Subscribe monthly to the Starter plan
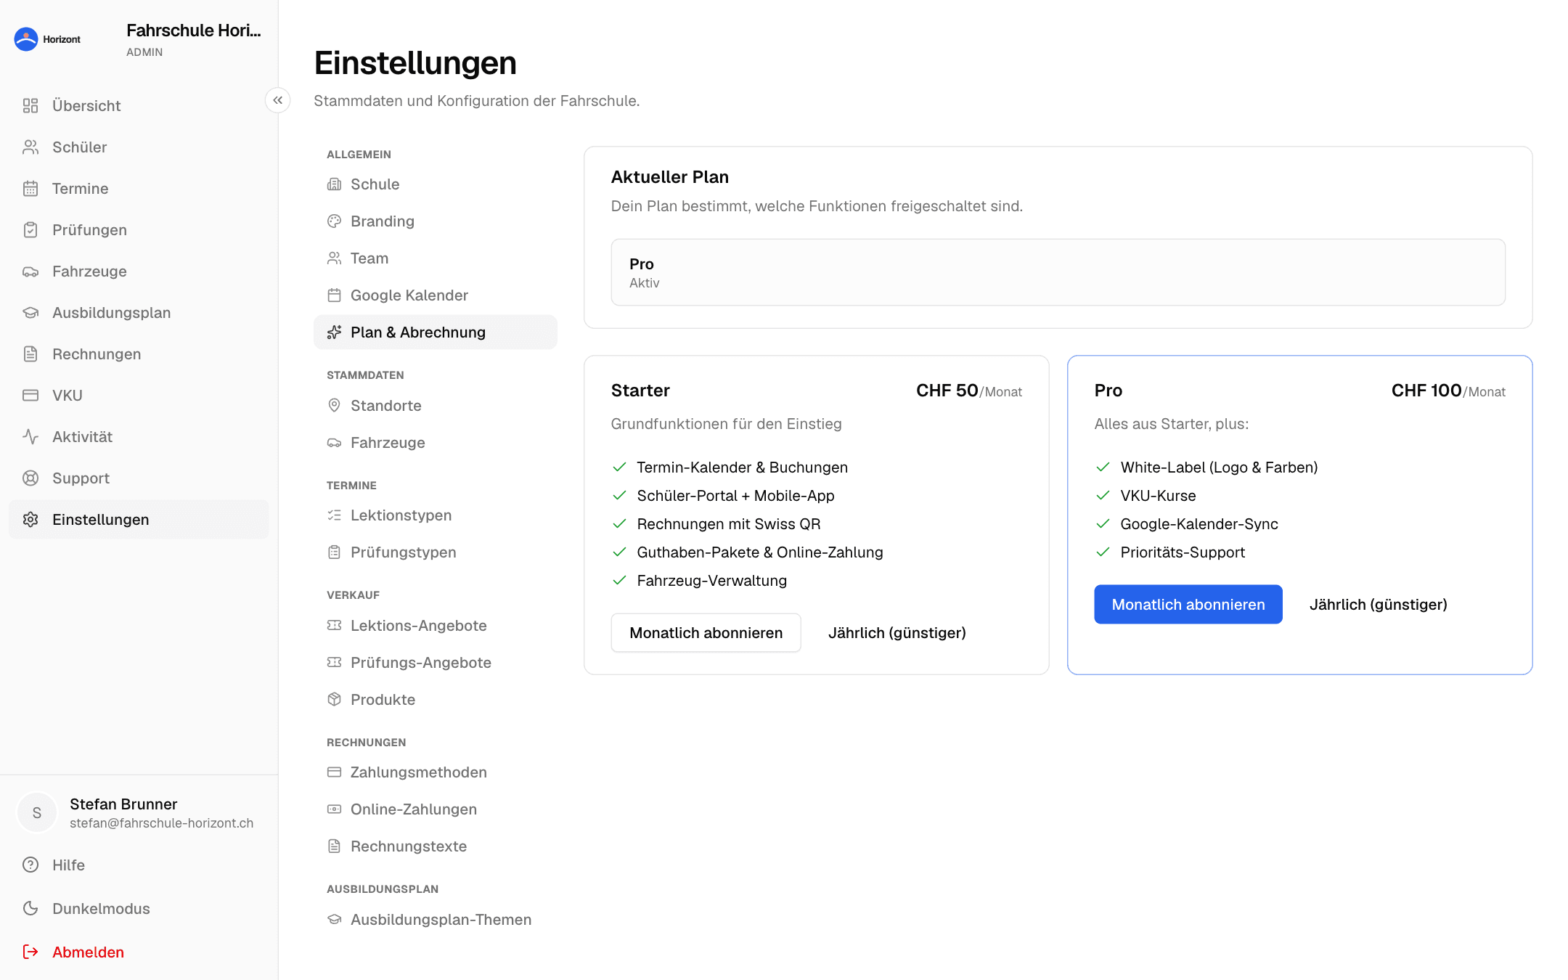The image size is (1568, 980). pos(706,633)
